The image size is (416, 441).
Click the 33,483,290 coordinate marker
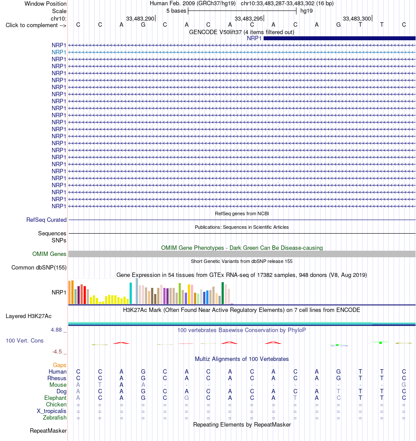tap(140, 18)
